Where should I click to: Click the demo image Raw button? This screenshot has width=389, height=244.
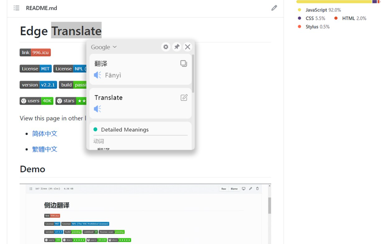[224, 189]
